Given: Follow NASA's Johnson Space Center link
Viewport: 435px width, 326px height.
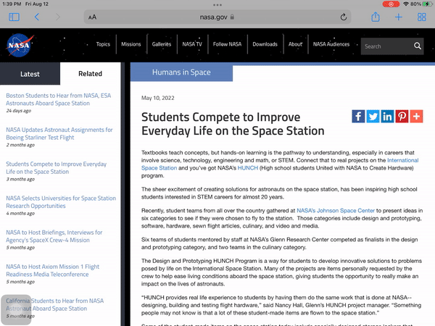Looking at the screenshot, I should [336, 210].
